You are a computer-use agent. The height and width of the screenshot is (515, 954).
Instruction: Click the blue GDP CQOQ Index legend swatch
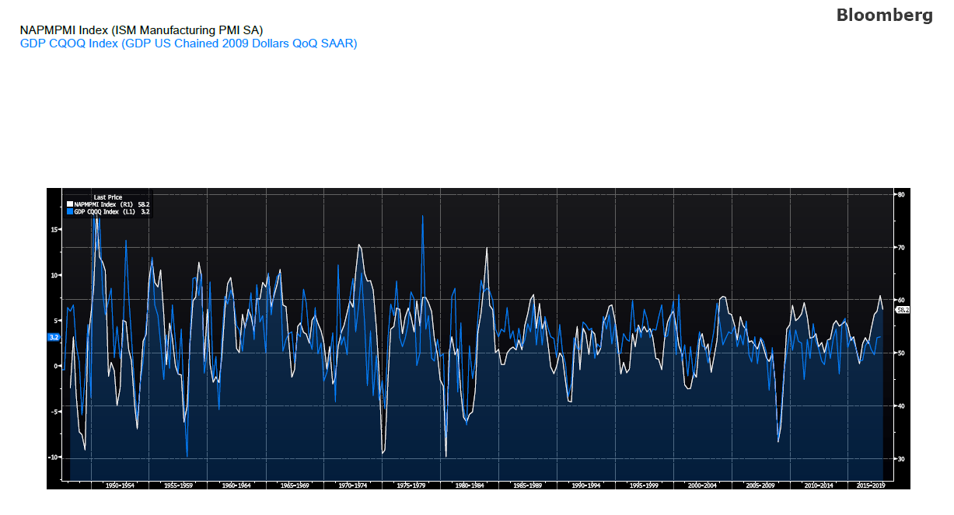(x=69, y=211)
